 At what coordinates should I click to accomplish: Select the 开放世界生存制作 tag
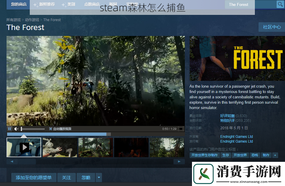[205, 155]
